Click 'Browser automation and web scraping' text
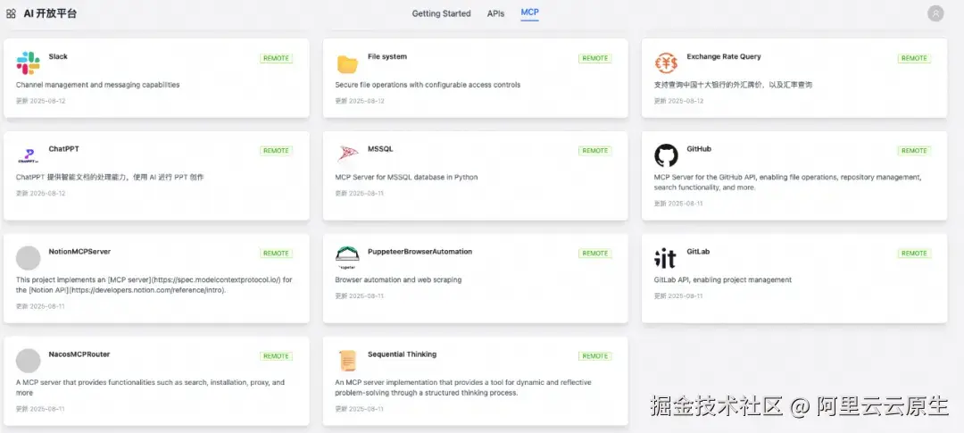 coord(398,279)
